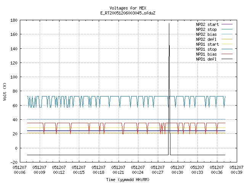This screenshot has height=183, width=244.
Task: Click the green NPD2 stop legend line
Action: pyautogui.click(x=227, y=29)
